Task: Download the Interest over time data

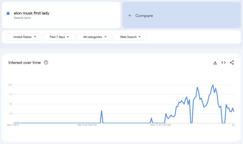Action: click(x=215, y=63)
